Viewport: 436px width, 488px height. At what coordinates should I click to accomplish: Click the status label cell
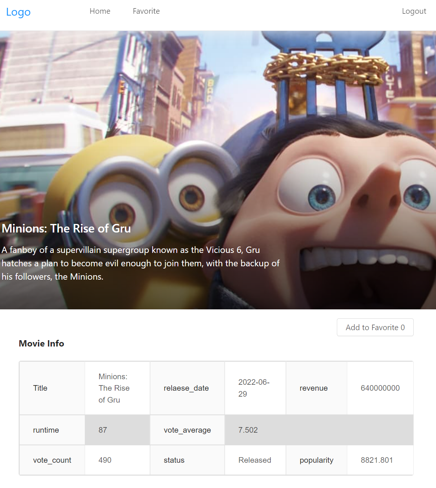(x=187, y=460)
